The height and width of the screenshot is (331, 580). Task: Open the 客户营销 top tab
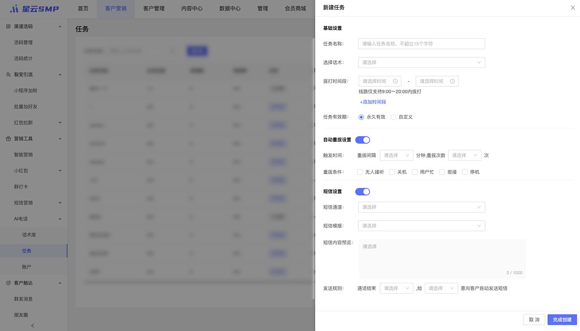pos(116,9)
